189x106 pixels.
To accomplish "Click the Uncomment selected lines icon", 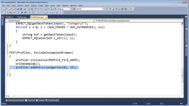I will coord(32,12).
